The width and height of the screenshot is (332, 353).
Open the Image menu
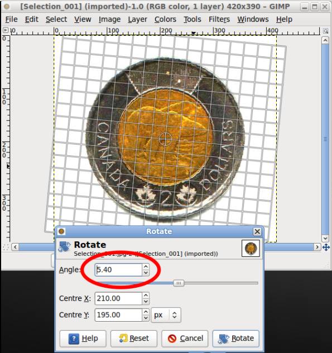[109, 20]
